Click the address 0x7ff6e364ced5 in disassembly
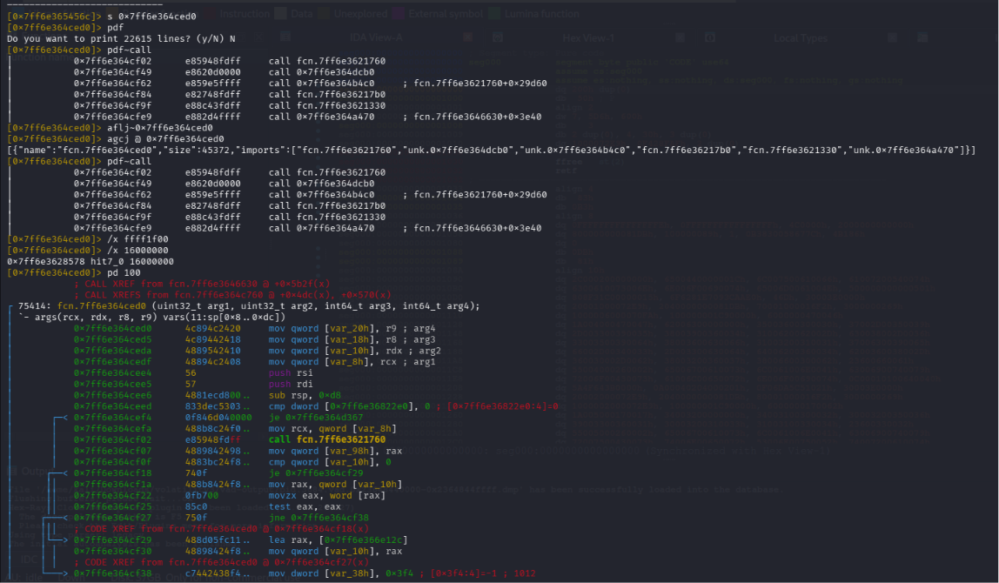The height and width of the screenshot is (583, 999). click(113, 339)
